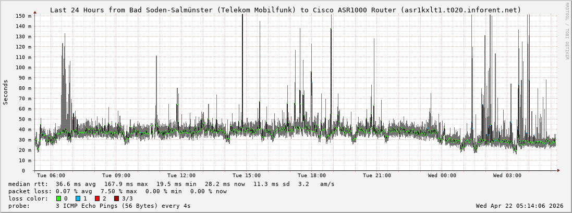
Task: Click the RRDTOOL / TOBI OETIKER watermark
Action: coord(567,31)
